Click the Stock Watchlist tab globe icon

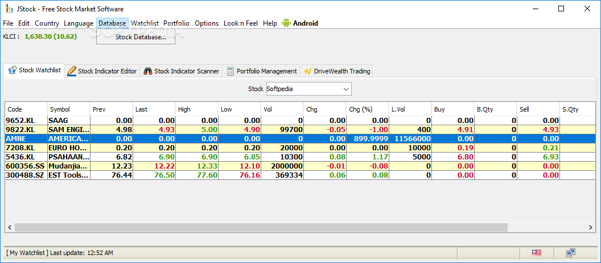tap(13, 70)
